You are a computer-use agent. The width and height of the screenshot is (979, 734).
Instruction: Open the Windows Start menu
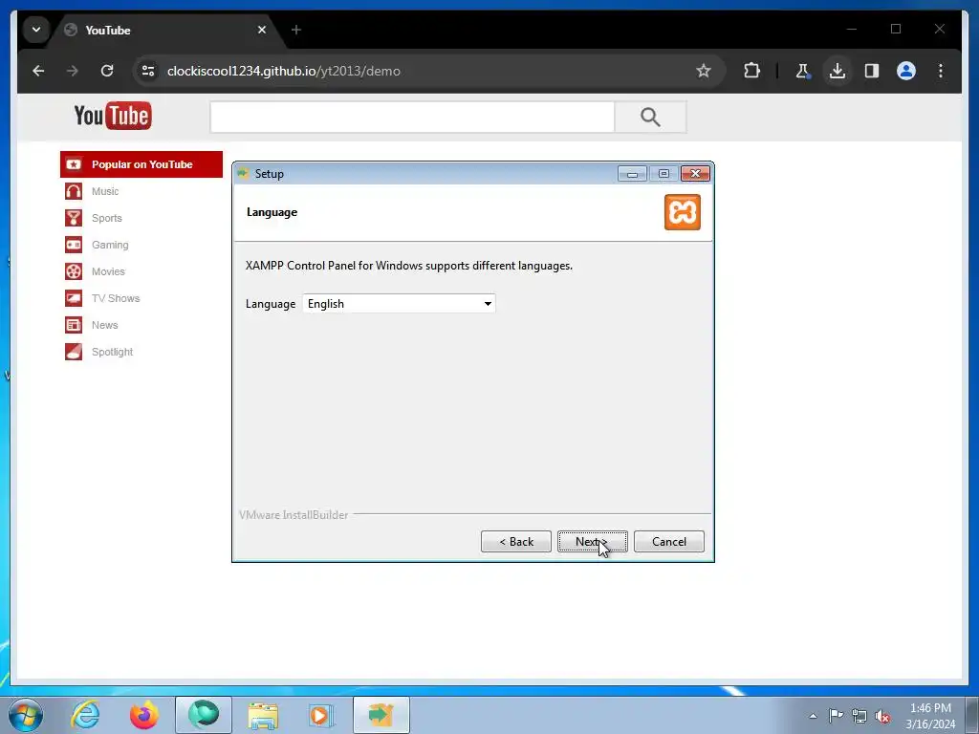pyautogui.click(x=26, y=715)
